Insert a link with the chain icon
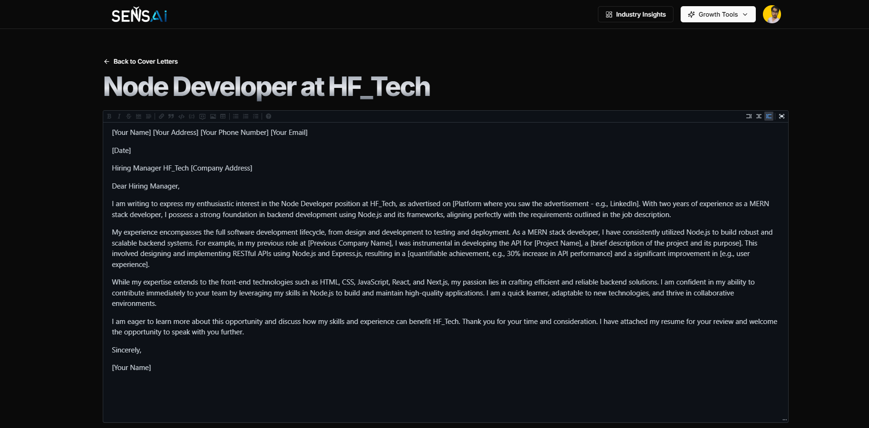This screenshot has width=869, height=428. pyautogui.click(x=161, y=116)
